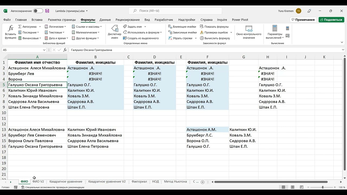
Task: Click Показать формулы
Action: (x=214, y=27)
